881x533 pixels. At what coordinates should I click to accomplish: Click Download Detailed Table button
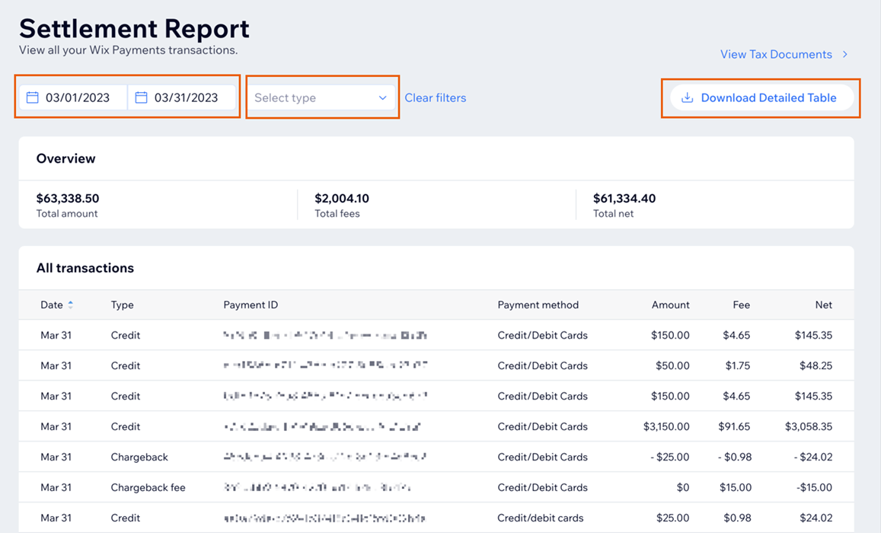(x=761, y=97)
